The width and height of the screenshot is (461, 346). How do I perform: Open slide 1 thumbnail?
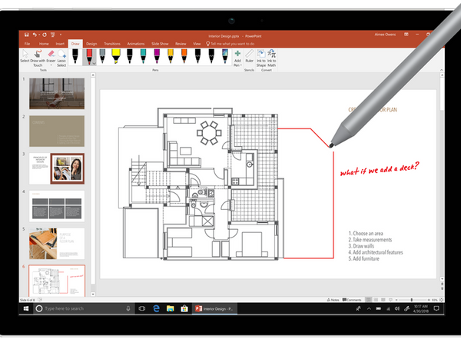pyautogui.click(x=57, y=94)
